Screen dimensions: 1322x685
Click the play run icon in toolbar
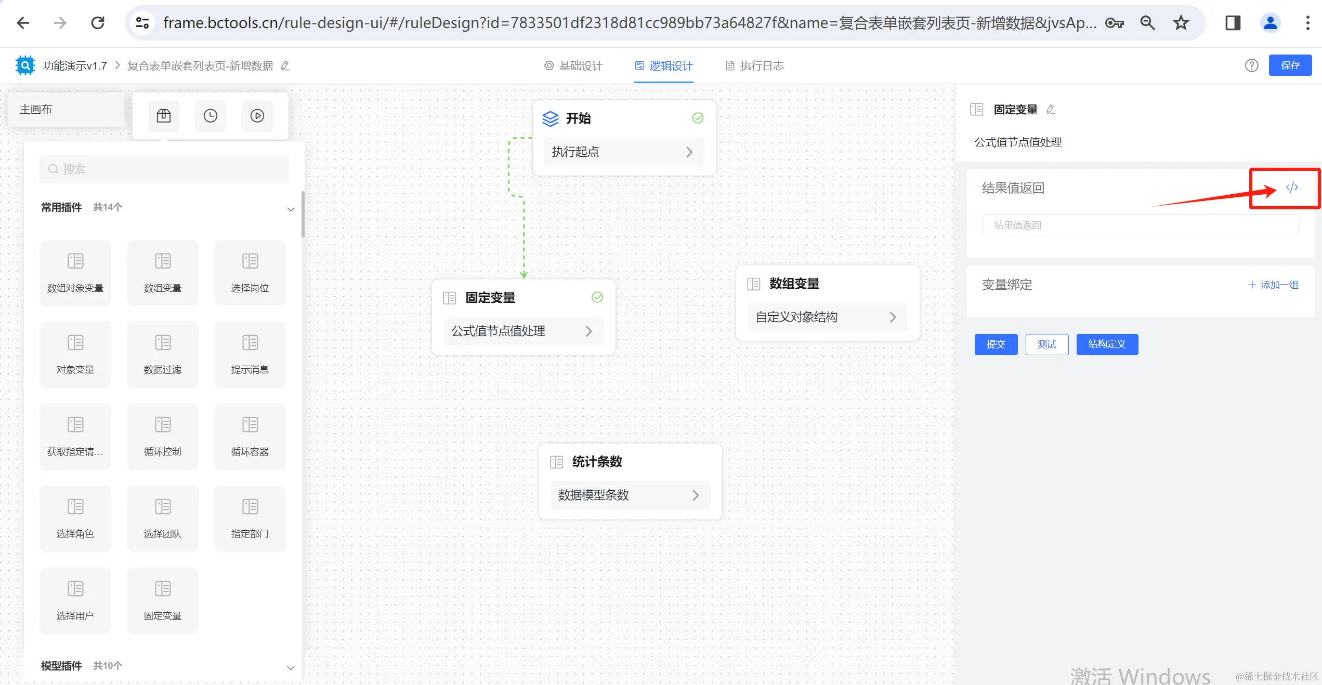[x=257, y=115]
